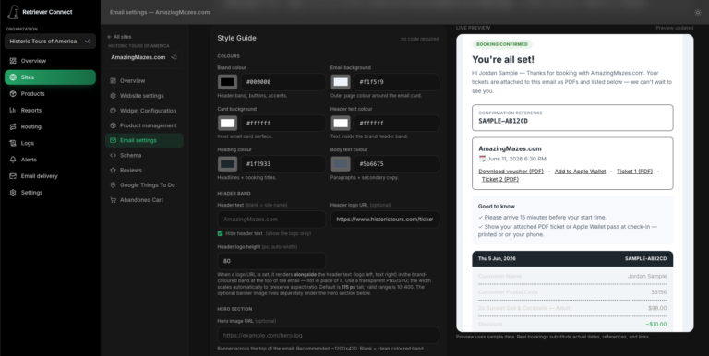The width and height of the screenshot is (709, 356).
Task: Open the Products section
Action: (50, 93)
